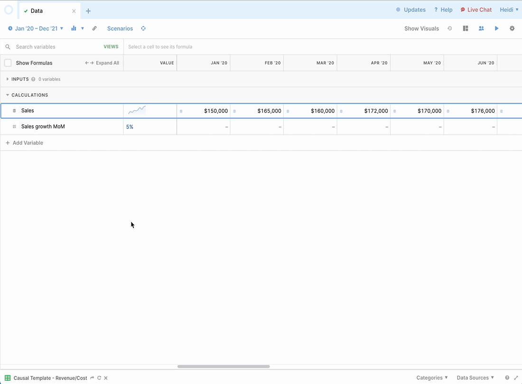Click data icon in Sales Apr '20 cell
The height and width of the screenshot is (384, 522).
pyautogui.click(x=341, y=111)
